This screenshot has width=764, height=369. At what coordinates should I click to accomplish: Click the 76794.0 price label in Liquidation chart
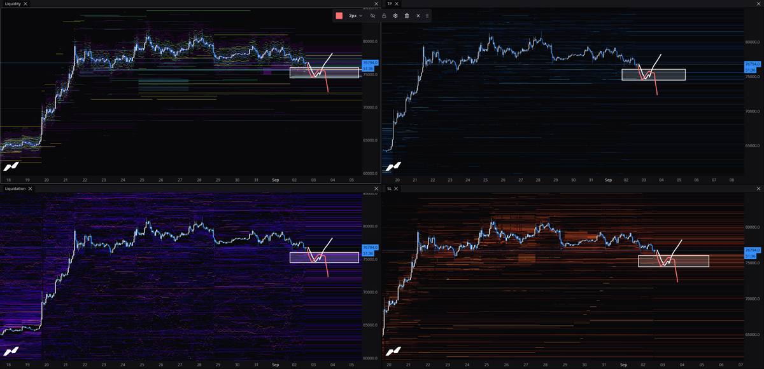(x=369, y=247)
